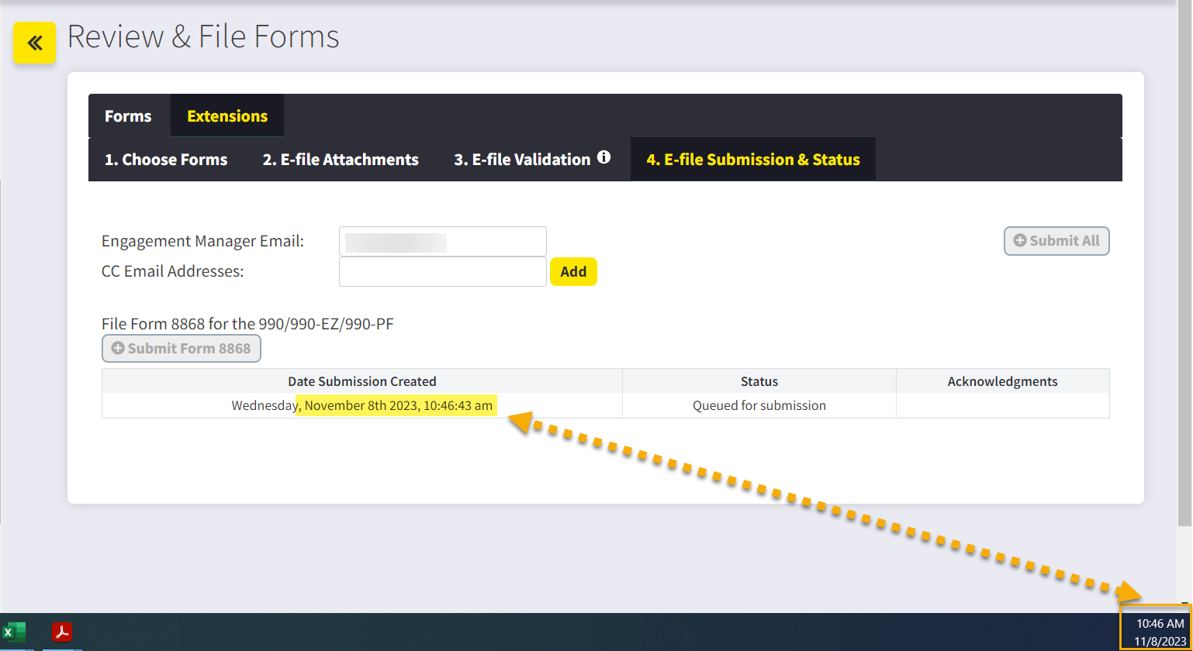The image size is (1193, 651).
Task: Click the Acknowledgments column header
Action: coord(1002,381)
